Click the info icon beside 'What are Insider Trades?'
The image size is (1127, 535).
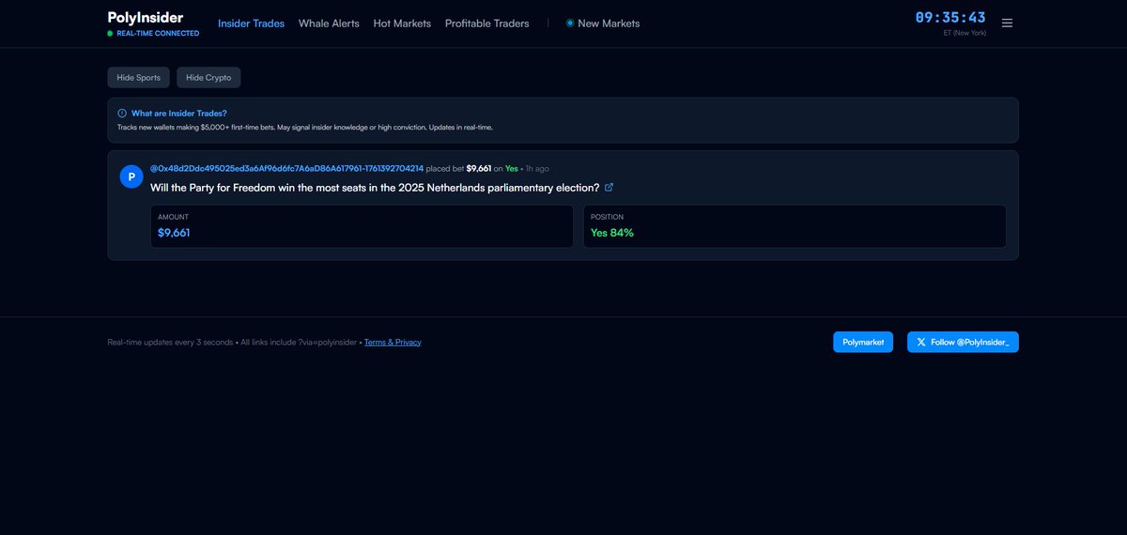(122, 113)
